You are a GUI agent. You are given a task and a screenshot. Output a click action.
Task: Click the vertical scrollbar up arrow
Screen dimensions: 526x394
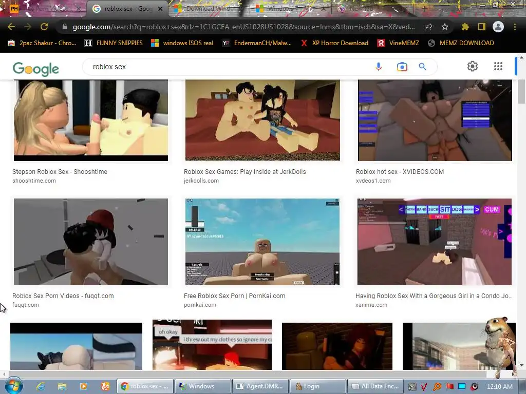[x=521, y=57]
